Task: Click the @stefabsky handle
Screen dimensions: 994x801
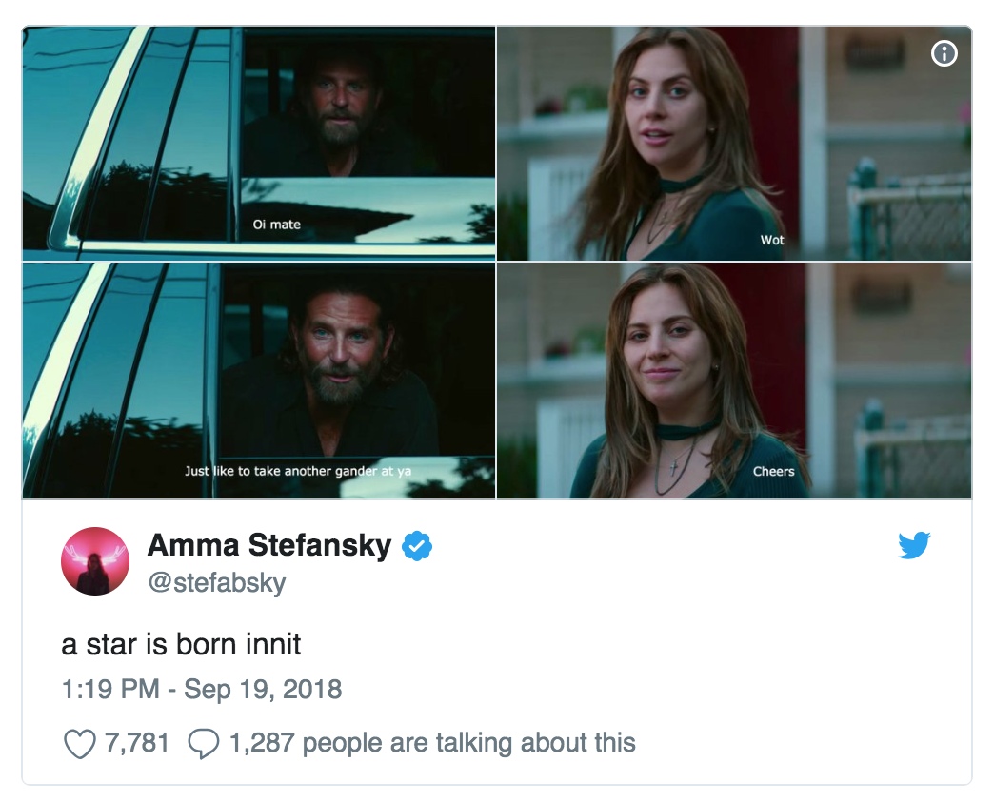Action: point(216,582)
